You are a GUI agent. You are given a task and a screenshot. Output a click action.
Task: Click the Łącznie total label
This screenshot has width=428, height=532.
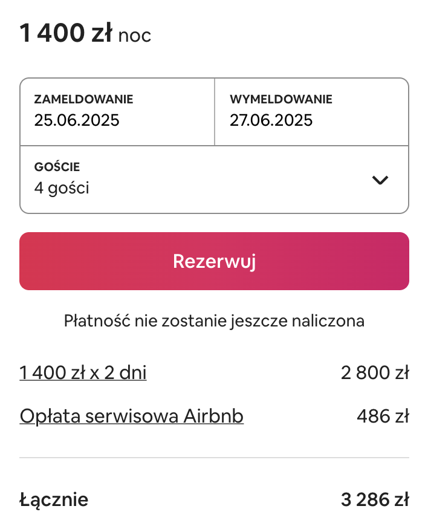(54, 500)
